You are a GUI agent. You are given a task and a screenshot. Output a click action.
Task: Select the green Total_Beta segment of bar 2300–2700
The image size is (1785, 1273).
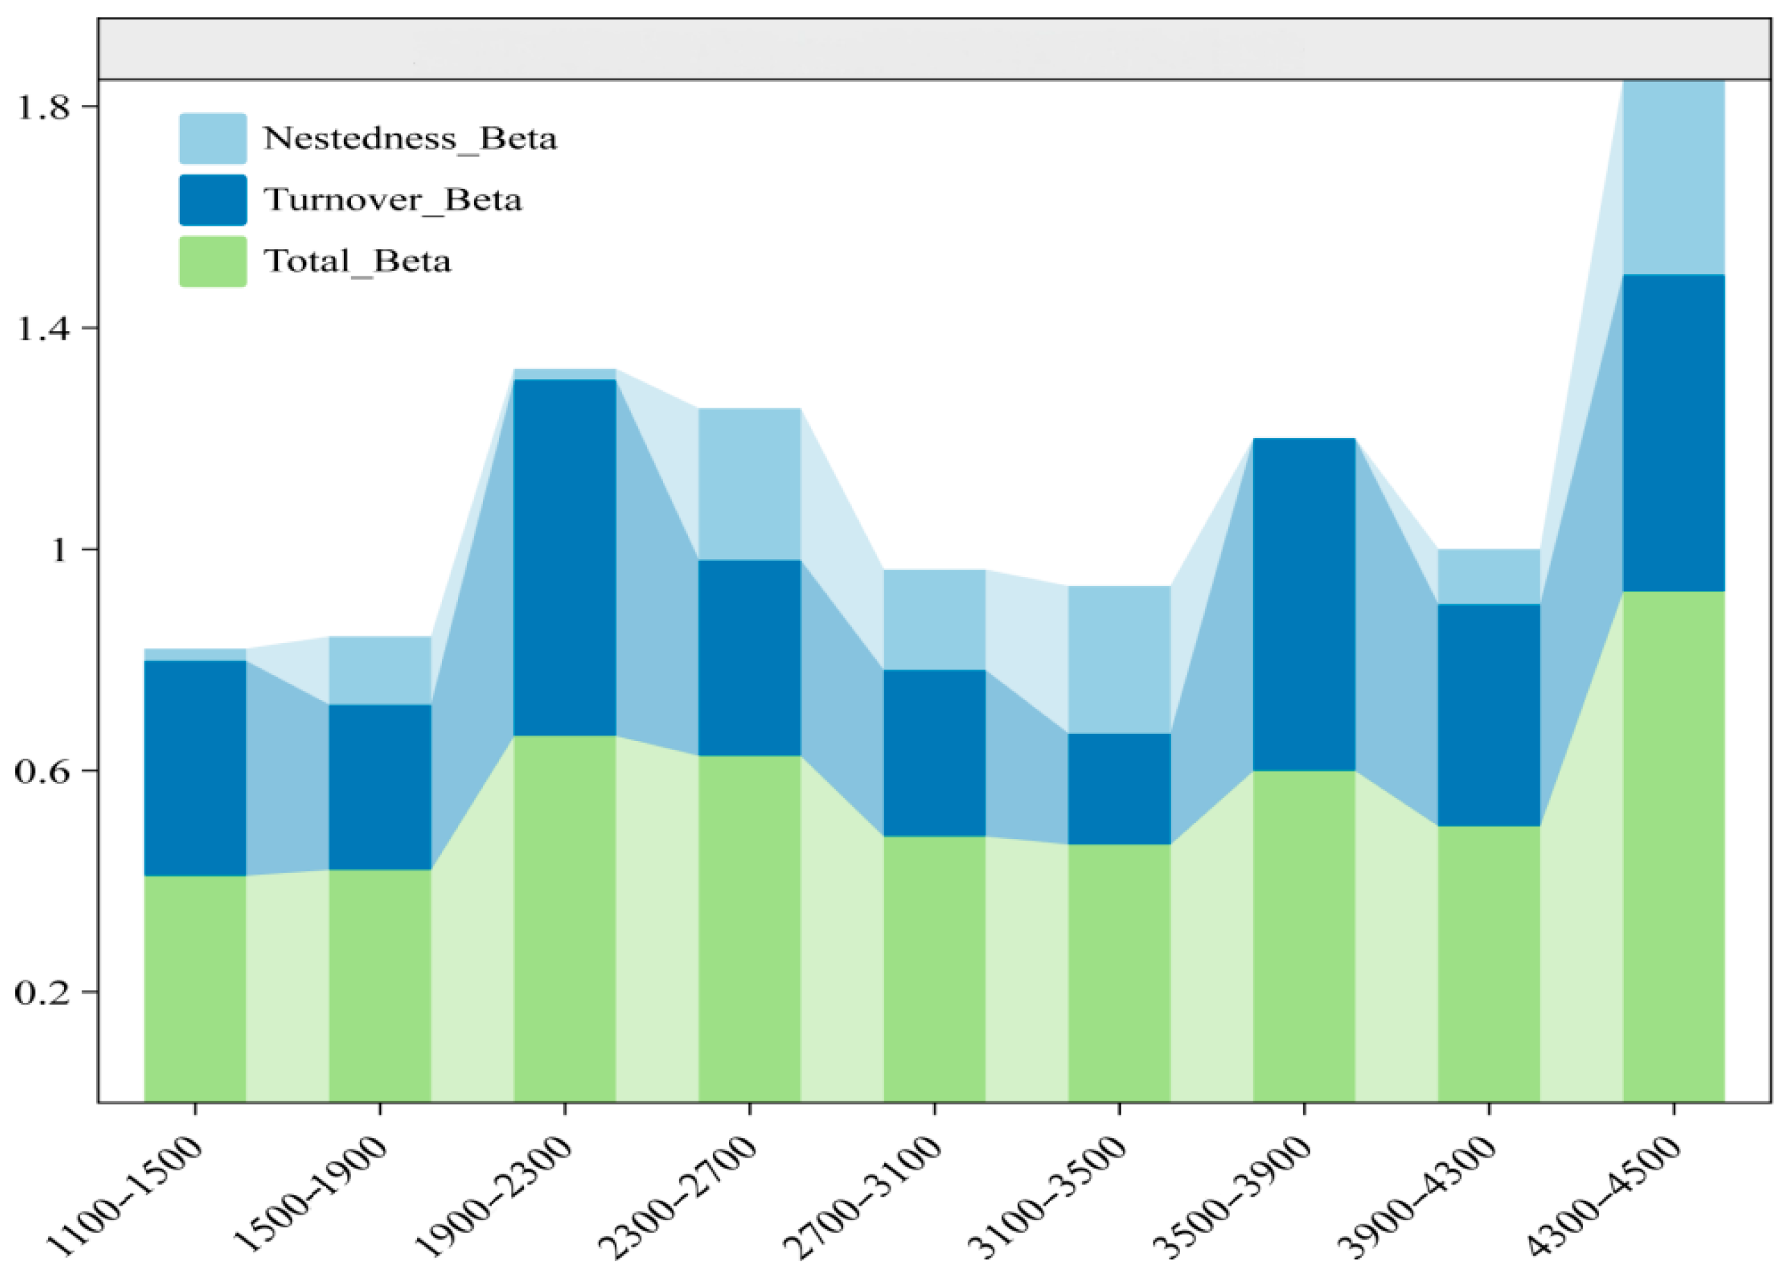(x=750, y=929)
